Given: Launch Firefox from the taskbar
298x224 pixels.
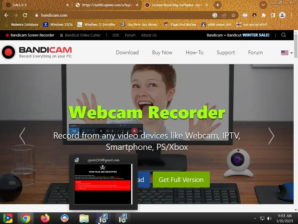Looking at the screenshot, I should [x=45, y=218].
